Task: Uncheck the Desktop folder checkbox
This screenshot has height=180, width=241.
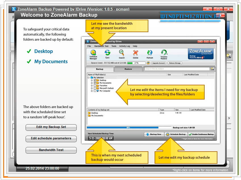Action: 95,80
